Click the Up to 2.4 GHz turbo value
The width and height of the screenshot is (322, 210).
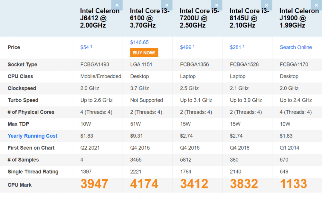pos(296,100)
